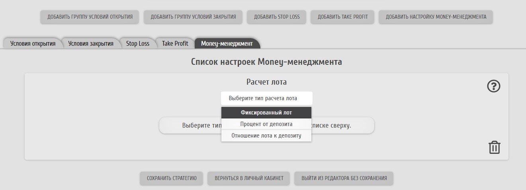Click 'Добавить группу условий закрытия' button
The image size is (526, 190).
pos(193,17)
